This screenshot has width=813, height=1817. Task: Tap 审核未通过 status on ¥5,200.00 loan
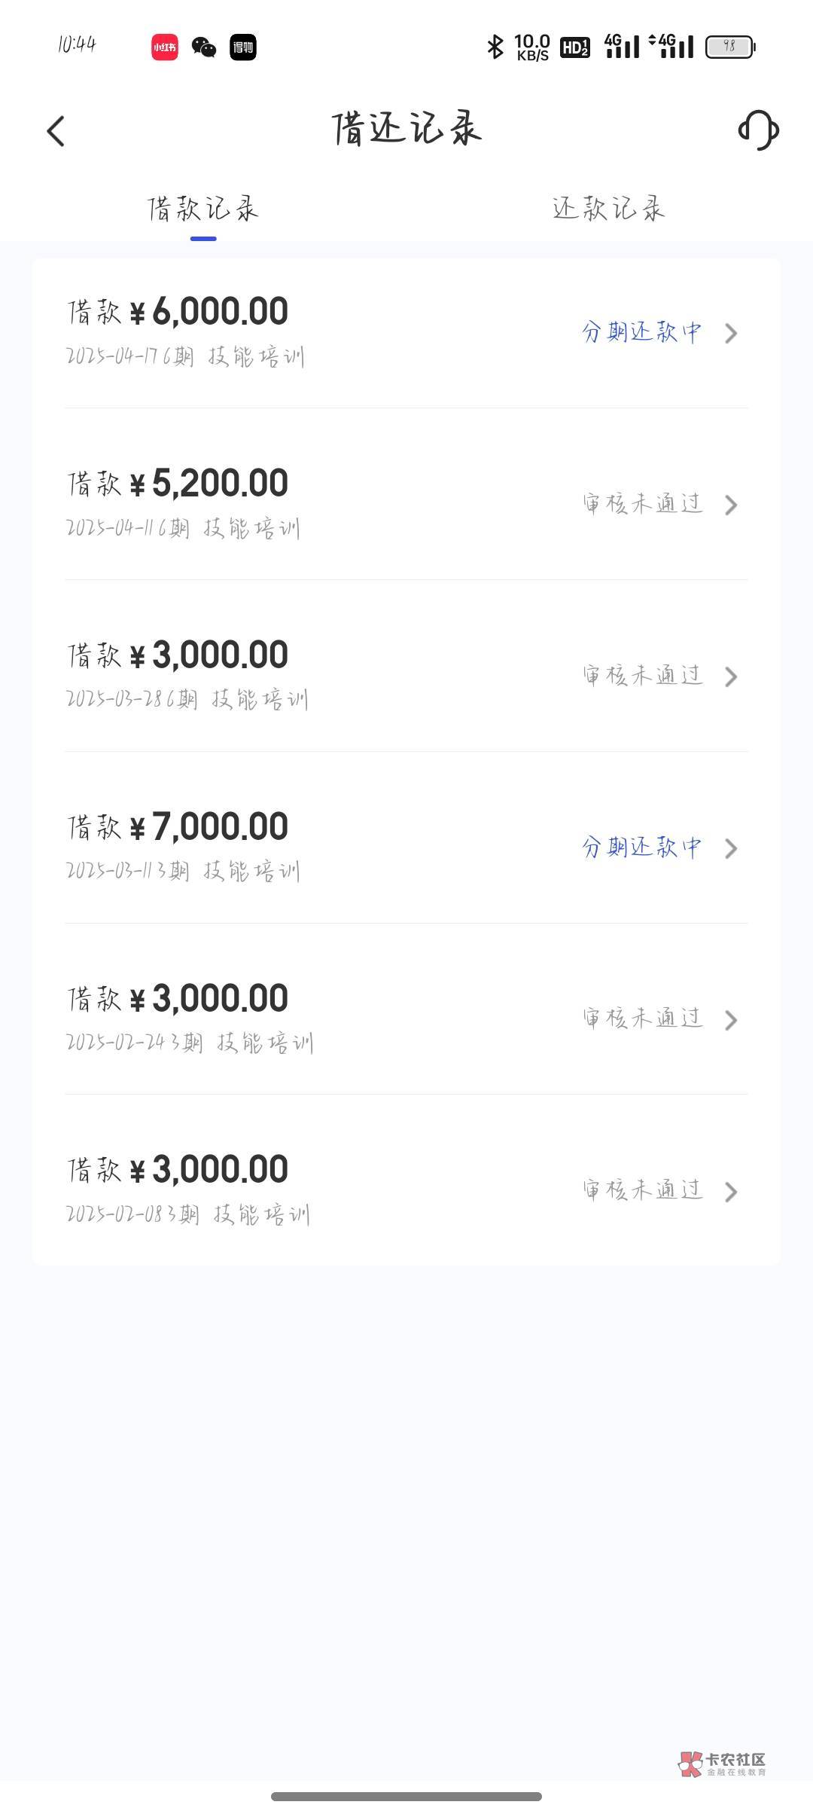[x=643, y=504]
